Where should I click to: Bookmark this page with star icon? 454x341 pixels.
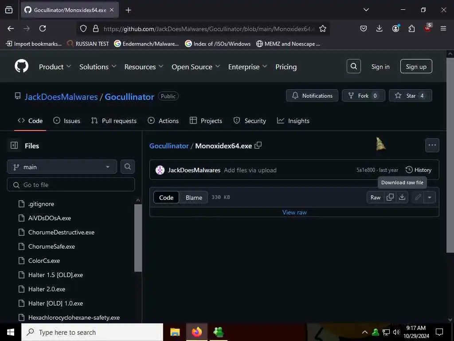(x=323, y=28)
